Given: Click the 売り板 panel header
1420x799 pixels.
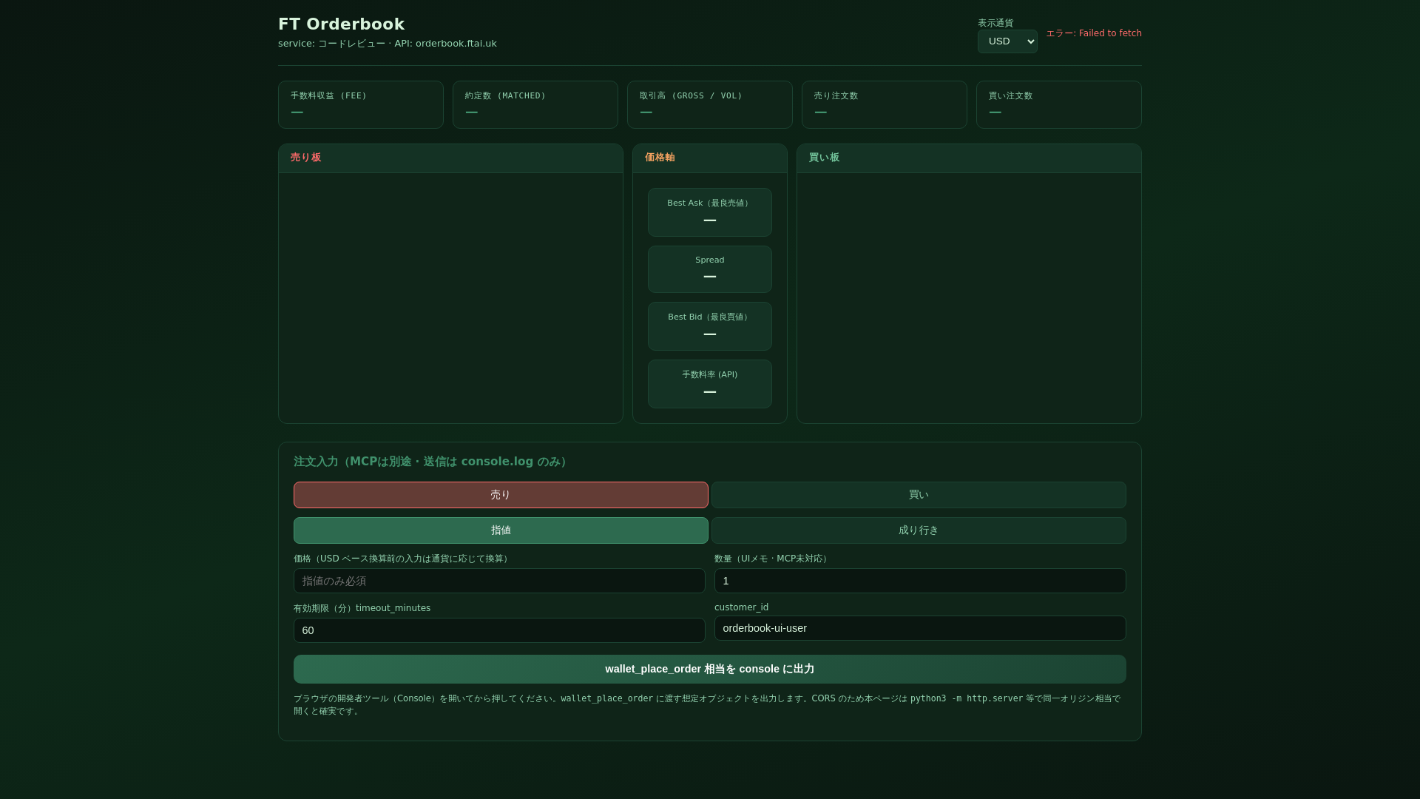Looking at the screenshot, I should pyautogui.click(x=450, y=158).
